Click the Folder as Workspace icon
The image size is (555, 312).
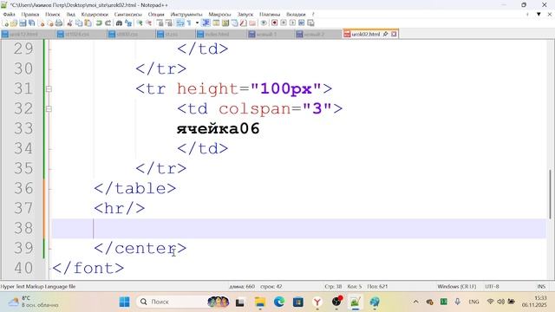252,23
